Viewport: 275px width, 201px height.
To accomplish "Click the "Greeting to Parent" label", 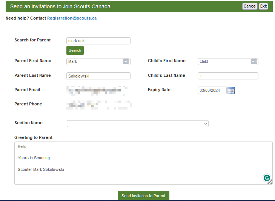I will coord(33,137).
